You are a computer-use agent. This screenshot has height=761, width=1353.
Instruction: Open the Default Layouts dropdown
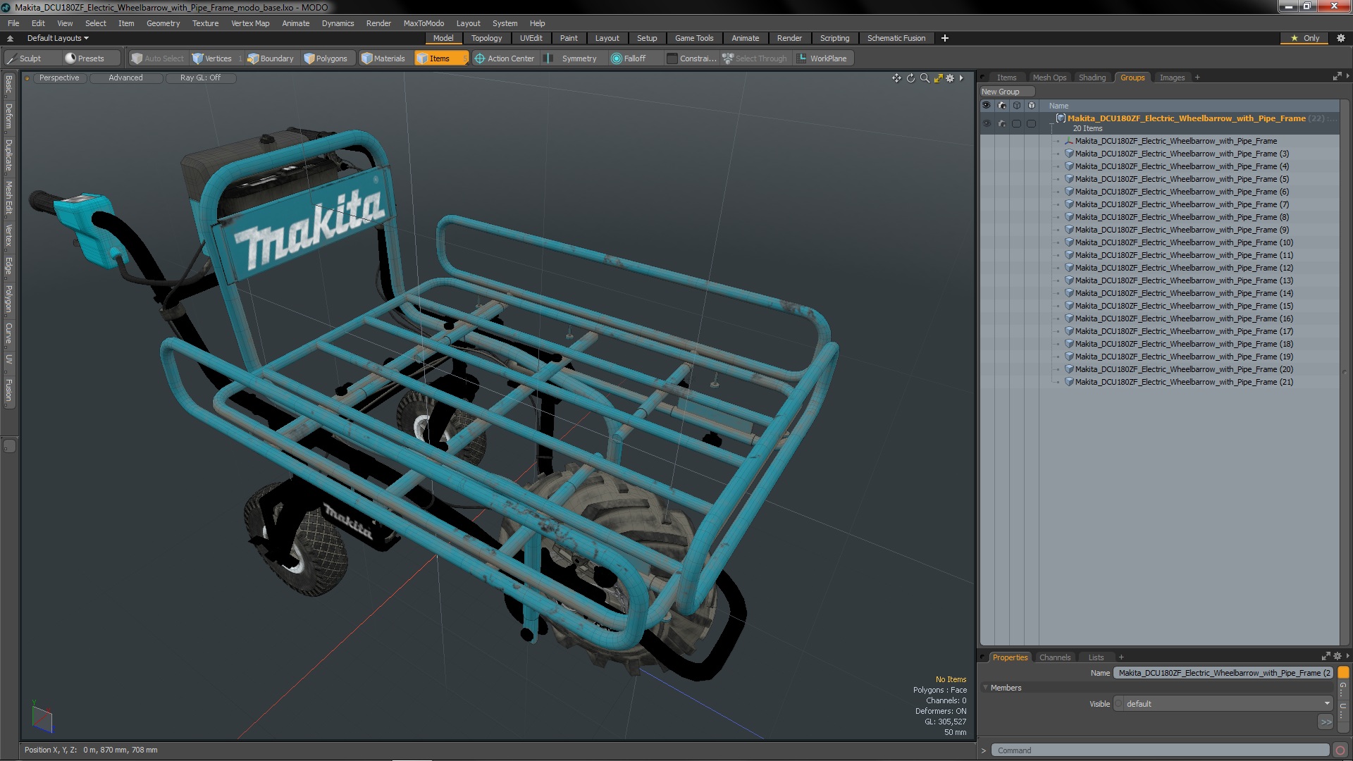click(x=58, y=38)
